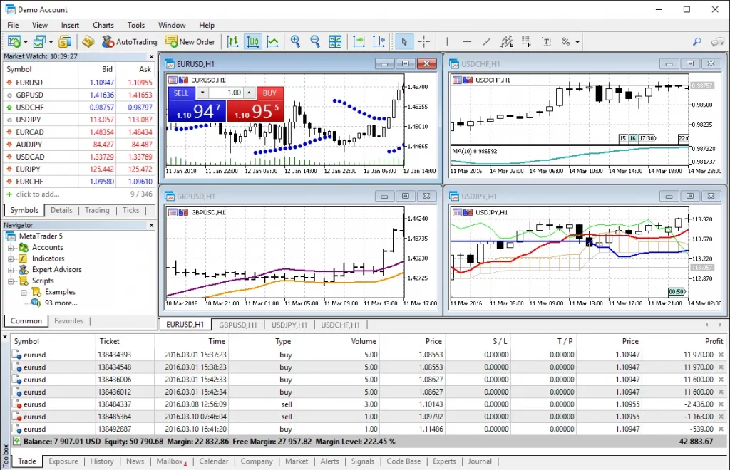Screen dimensions: 730x470
Task: Insert a text label on the chart
Action: coord(546,41)
